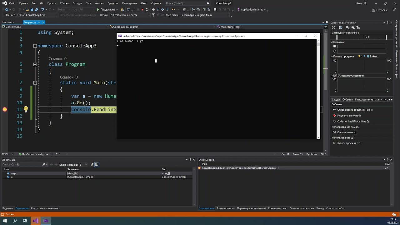Open the Git menu
Image resolution: width=400 pixels, height=225 pixels.
point(42,3)
